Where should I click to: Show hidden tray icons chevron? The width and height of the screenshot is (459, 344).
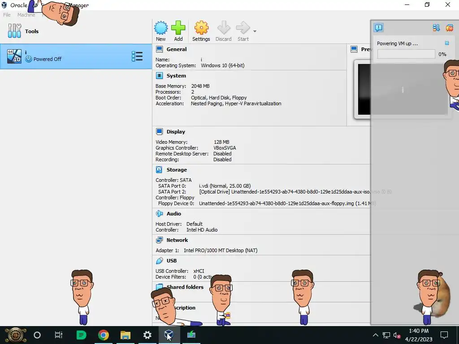coord(375,335)
